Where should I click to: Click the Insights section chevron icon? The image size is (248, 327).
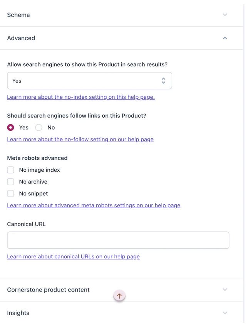(225, 313)
